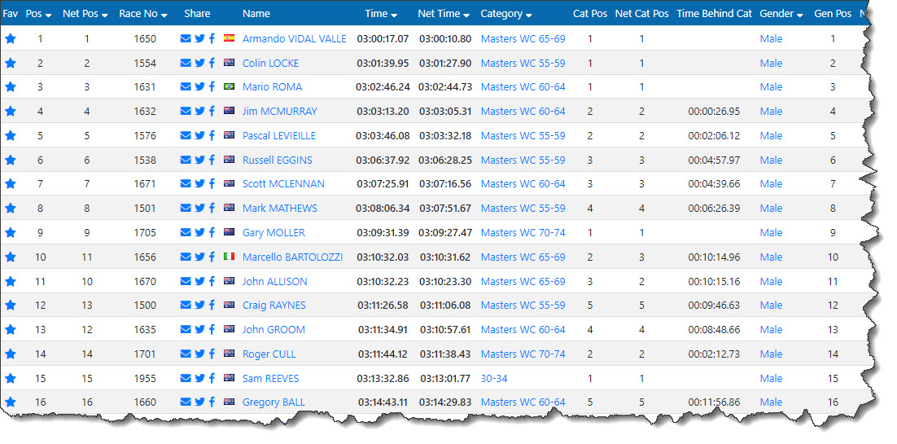Share Colin LOCKE result on Twitter

(199, 63)
